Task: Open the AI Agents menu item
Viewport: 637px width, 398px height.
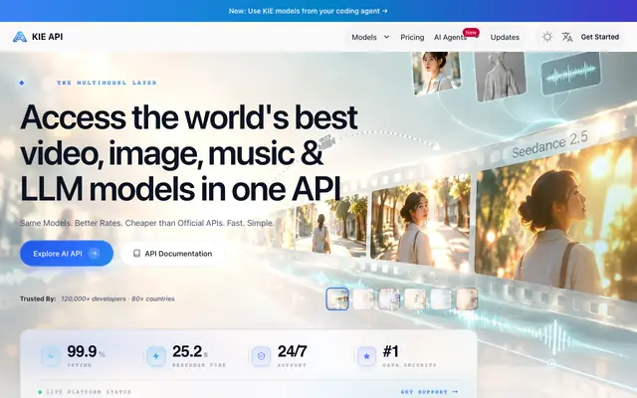Action: click(450, 37)
